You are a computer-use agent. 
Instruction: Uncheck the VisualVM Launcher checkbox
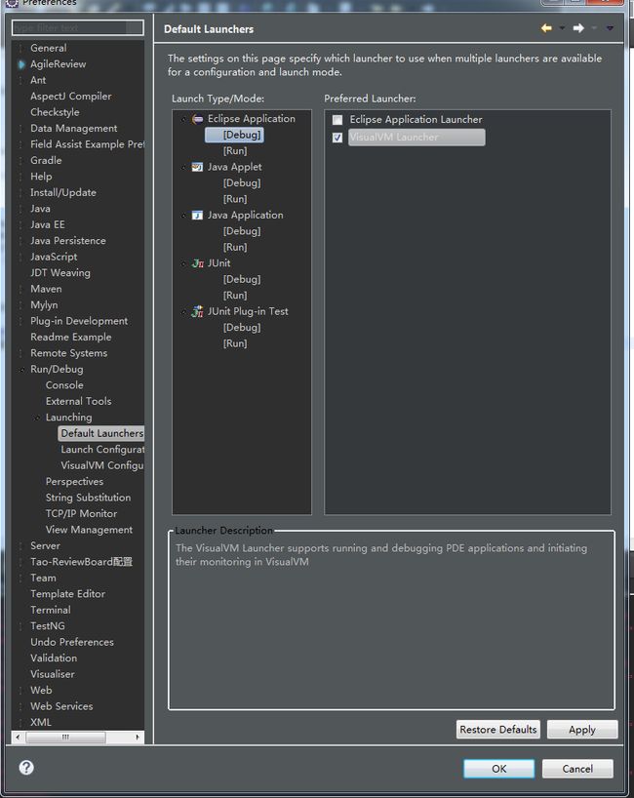337,138
